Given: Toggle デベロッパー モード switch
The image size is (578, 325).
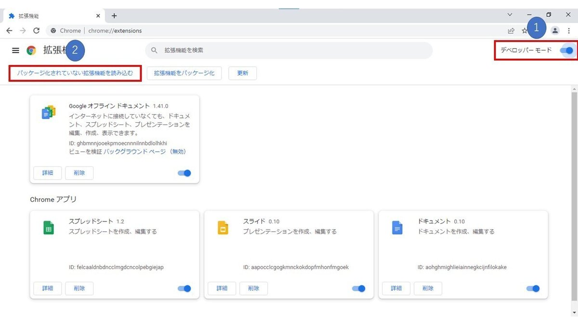Looking at the screenshot, I should point(567,50).
